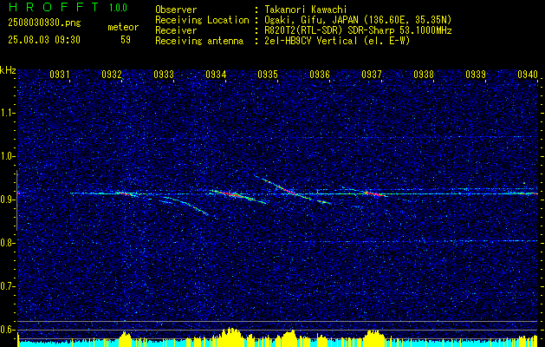Viewport: 545px width, 347px height.
Task: Click the 0937 time marker
Action: click(372, 74)
